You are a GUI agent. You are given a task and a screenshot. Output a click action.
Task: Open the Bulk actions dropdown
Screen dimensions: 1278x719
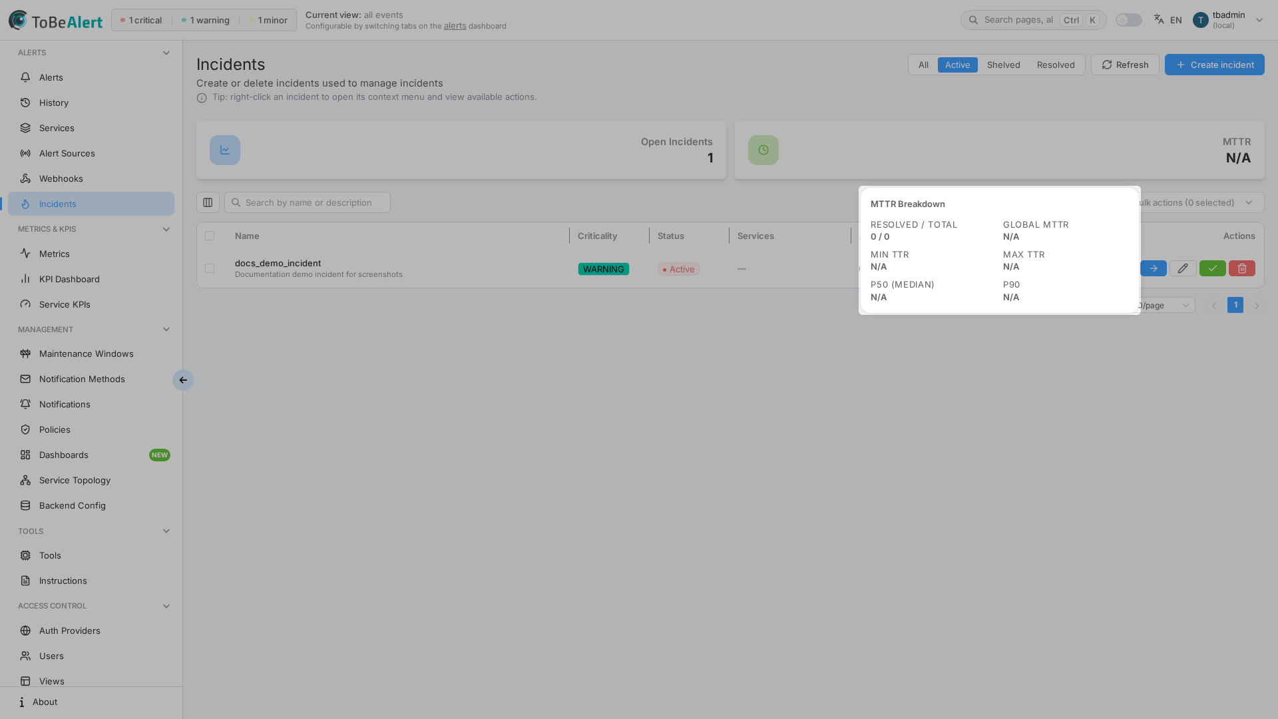(x=1202, y=202)
